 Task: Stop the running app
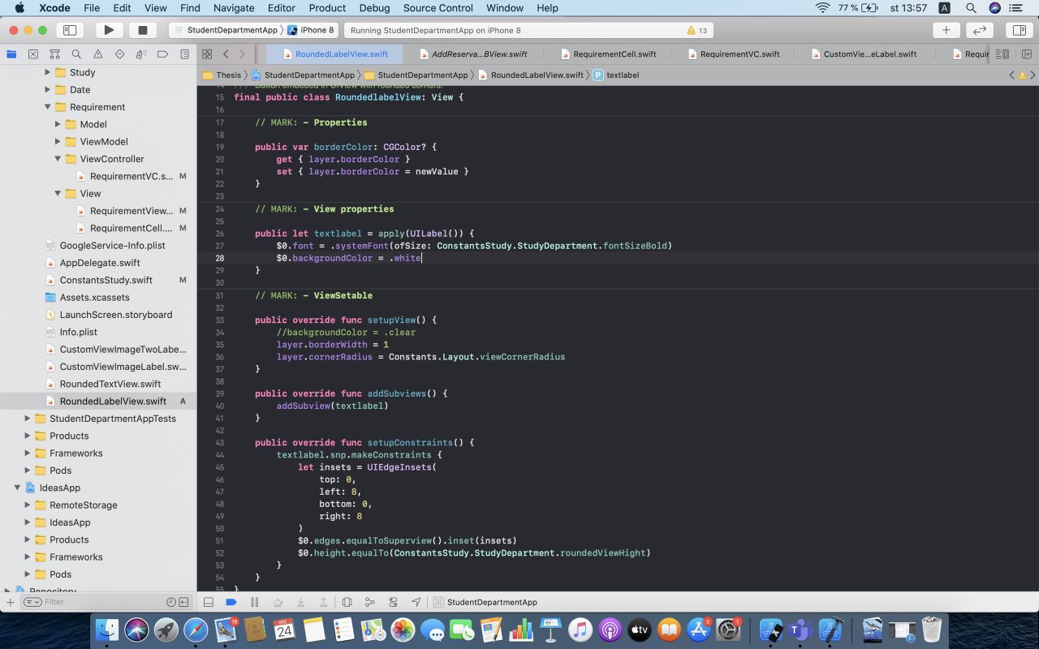[x=143, y=30]
